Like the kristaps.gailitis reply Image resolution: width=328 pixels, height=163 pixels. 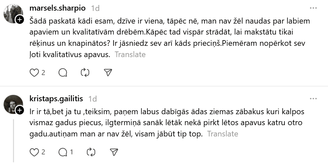pyautogui.click(x=34, y=152)
